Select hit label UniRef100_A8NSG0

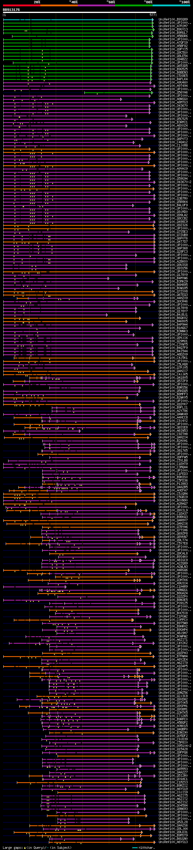tap(173, 99)
